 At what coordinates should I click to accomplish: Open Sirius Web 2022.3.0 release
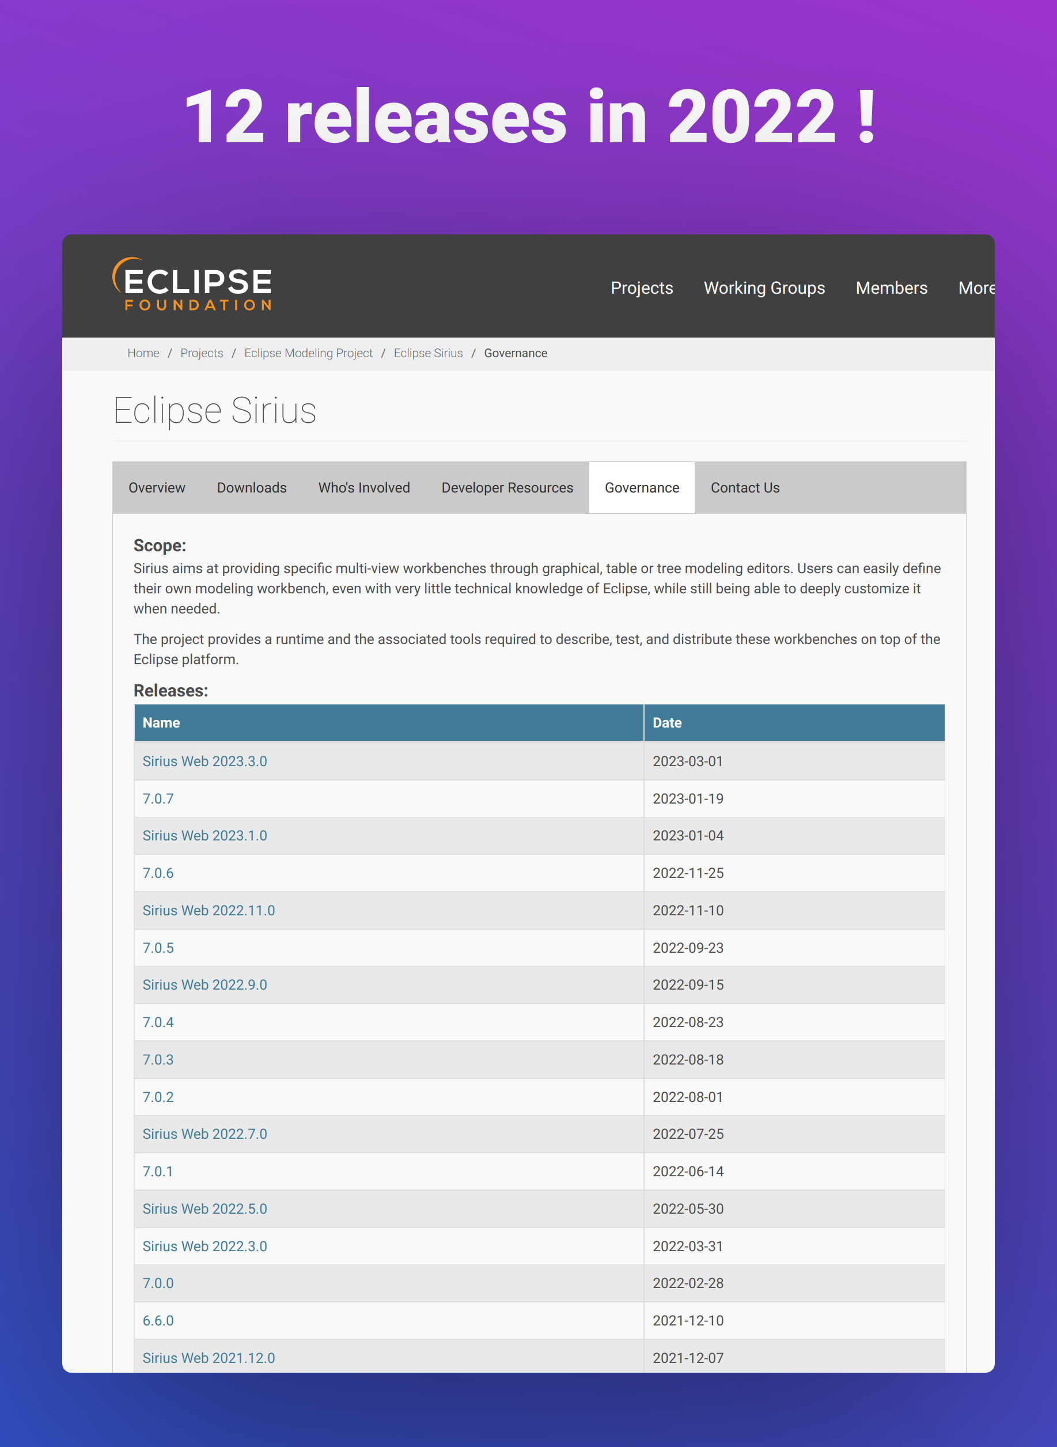tap(204, 1245)
